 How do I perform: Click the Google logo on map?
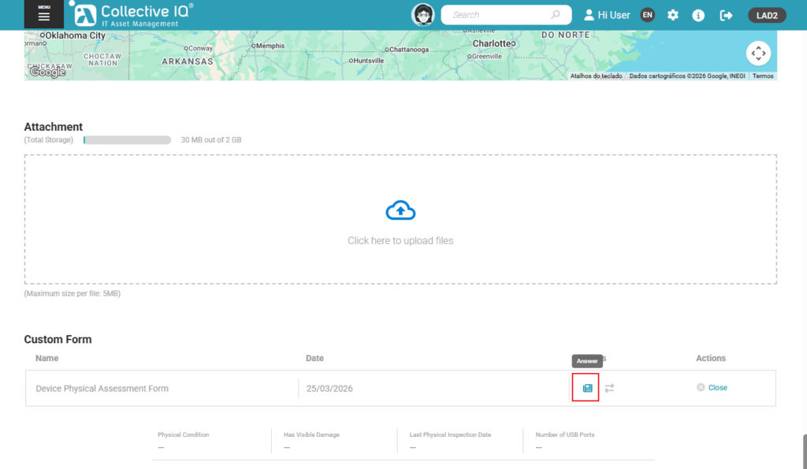pyautogui.click(x=47, y=72)
